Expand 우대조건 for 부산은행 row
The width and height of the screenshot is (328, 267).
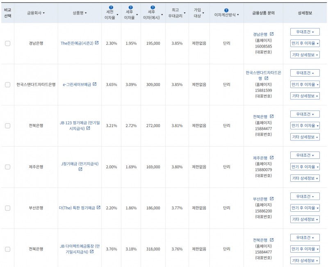[305, 197]
